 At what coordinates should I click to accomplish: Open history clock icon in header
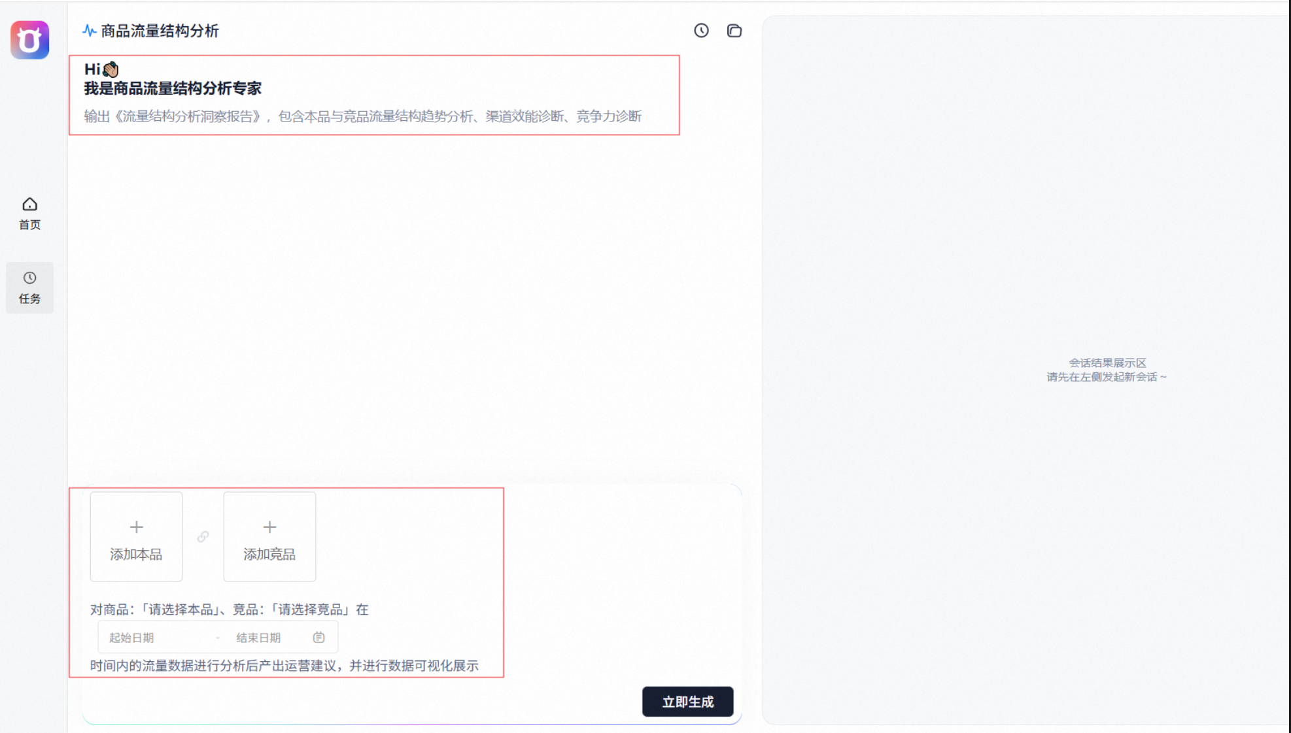(701, 31)
